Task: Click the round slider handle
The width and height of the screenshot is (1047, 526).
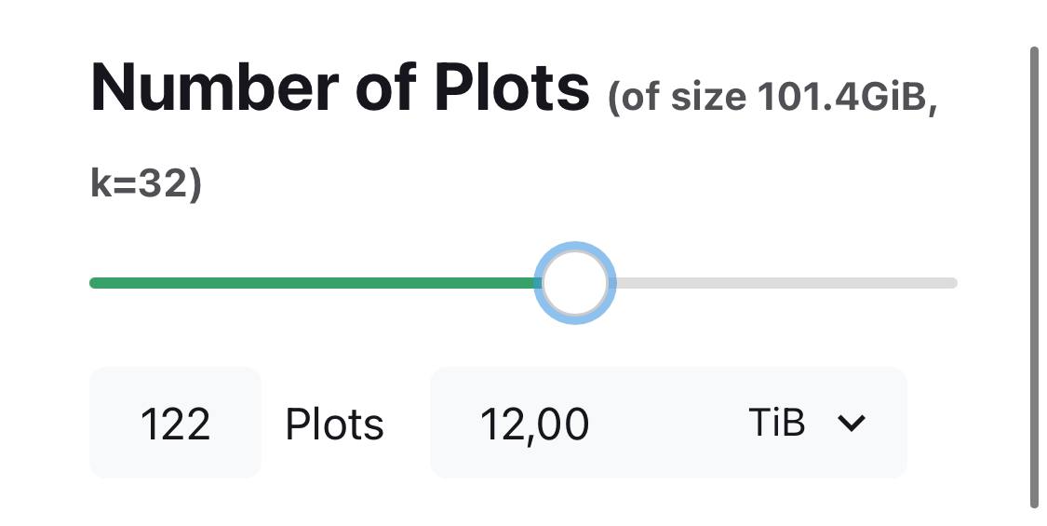Action: point(575,283)
